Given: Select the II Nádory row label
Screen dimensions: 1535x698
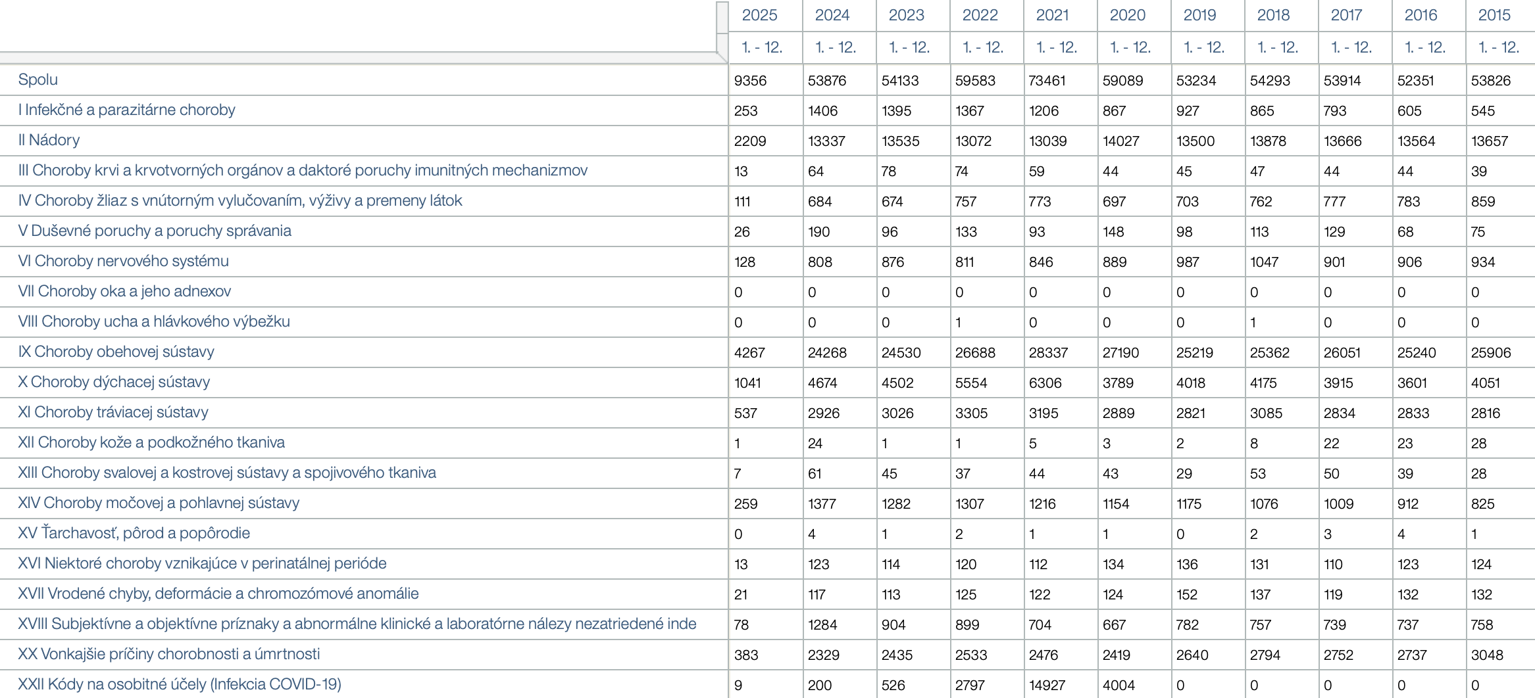Looking at the screenshot, I should coord(49,140).
